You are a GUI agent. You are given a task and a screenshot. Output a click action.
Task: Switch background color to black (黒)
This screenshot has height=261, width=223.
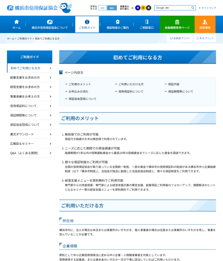[x=149, y=8]
